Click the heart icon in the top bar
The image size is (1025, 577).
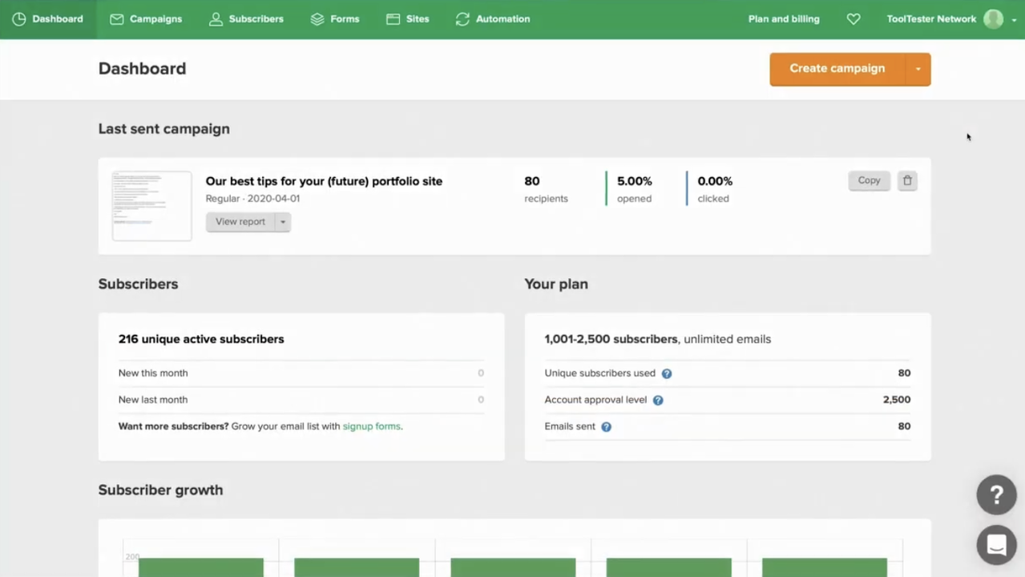(853, 19)
